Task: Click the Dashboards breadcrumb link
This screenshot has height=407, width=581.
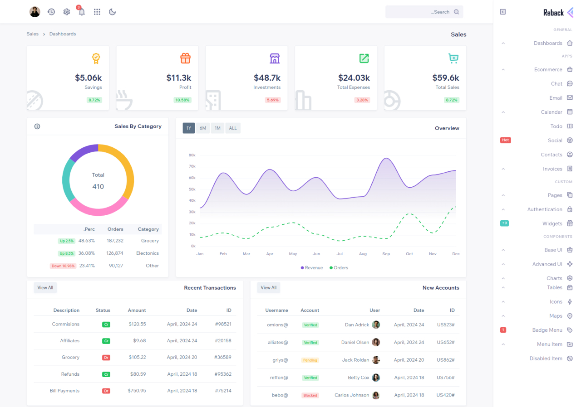Action: click(63, 34)
